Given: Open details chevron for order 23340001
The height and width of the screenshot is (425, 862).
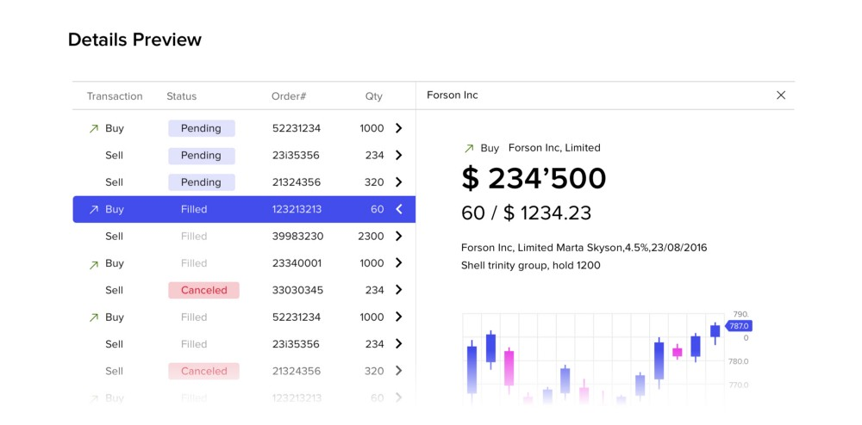Looking at the screenshot, I should point(398,262).
